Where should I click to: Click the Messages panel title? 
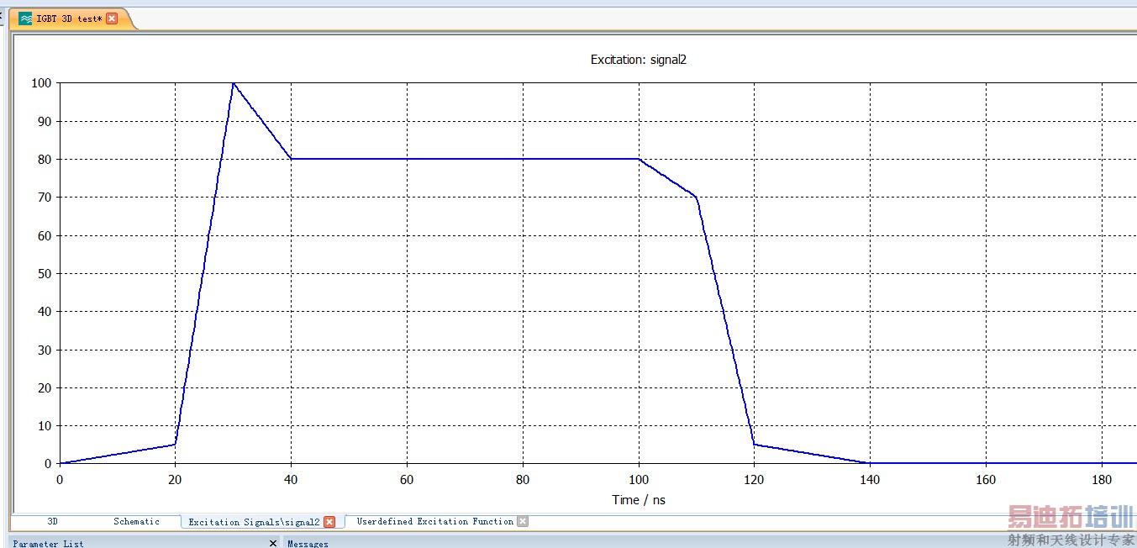click(308, 544)
